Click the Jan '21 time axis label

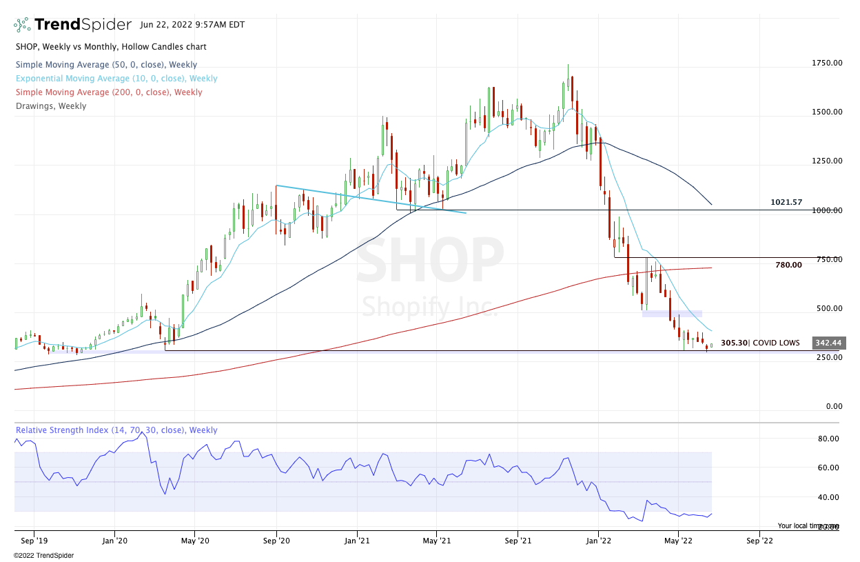(x=357, y=541)
